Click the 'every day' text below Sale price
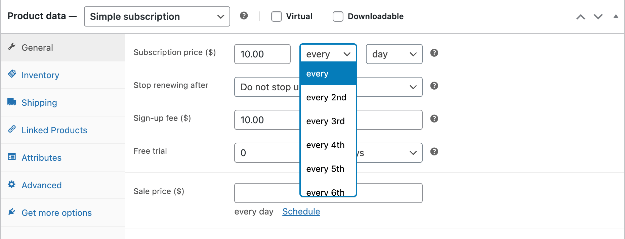The image size is (625, 239). 254,212
